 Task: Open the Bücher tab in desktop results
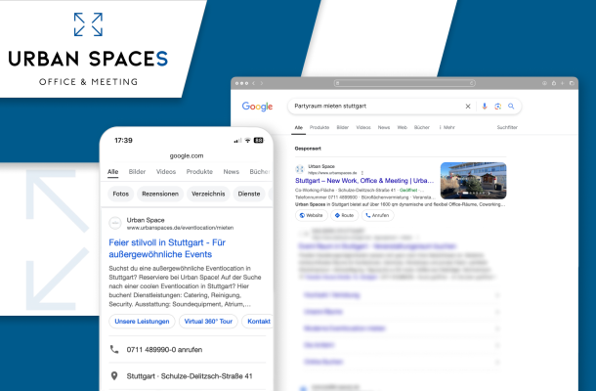point(422,127)
